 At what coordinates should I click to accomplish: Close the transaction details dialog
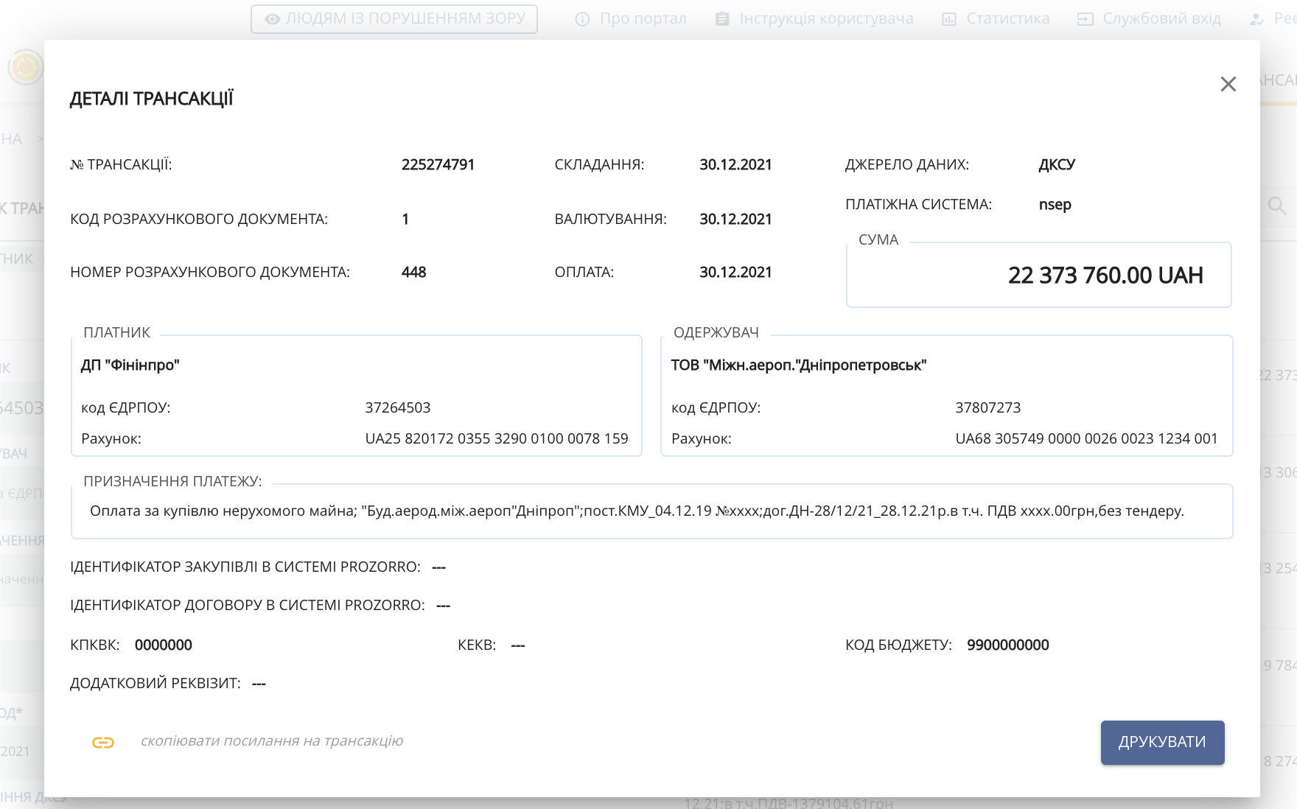(1228, 85)
